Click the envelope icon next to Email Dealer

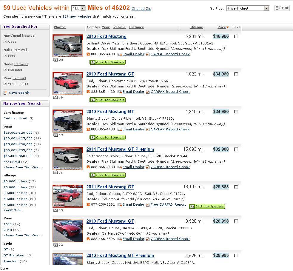pyautogui.click(x=119, y=54)
